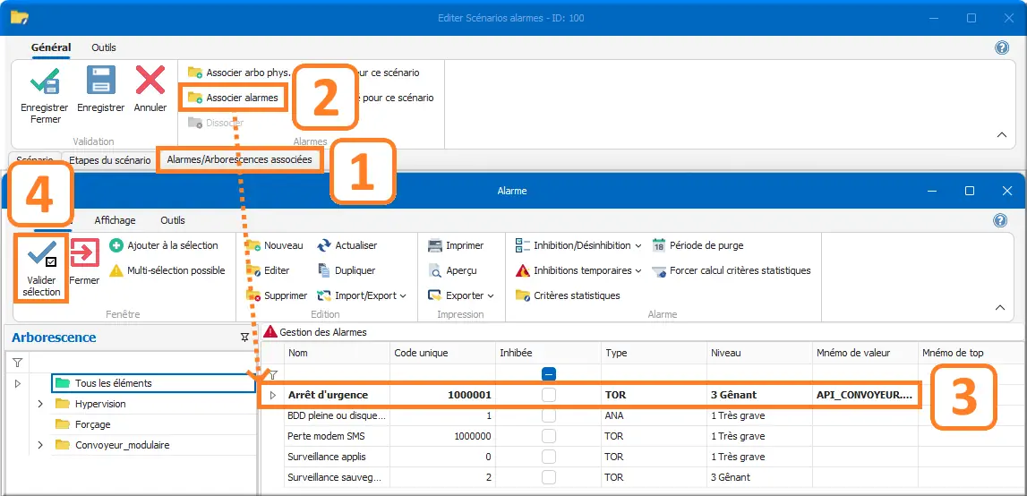
Task: Click Editer in the Edition group
Action: [x=268, y=270]
